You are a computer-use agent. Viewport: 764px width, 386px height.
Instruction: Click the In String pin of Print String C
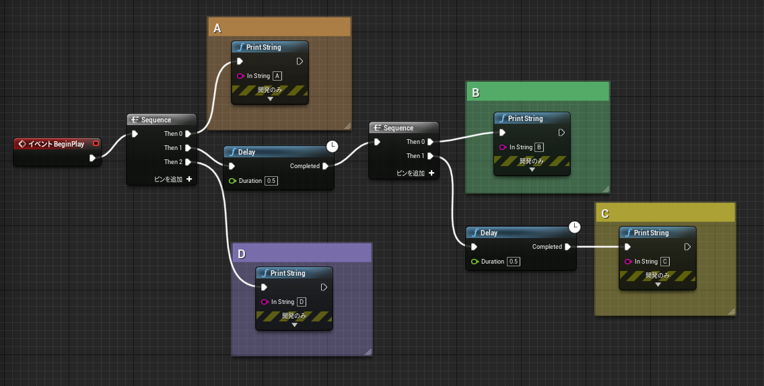(x=629, y=262)
